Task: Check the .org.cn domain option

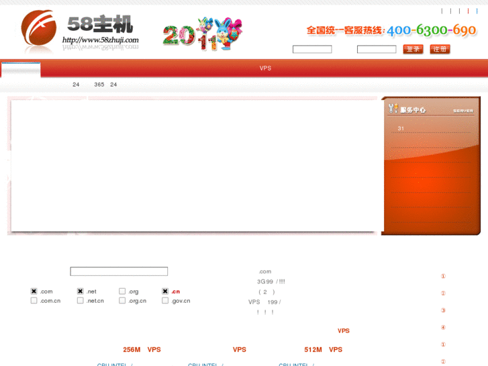Action: click(x=122, y=301)
